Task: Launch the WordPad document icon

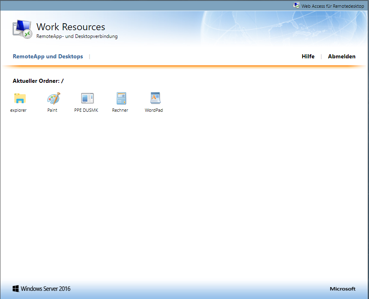Action: click(156, 98)
